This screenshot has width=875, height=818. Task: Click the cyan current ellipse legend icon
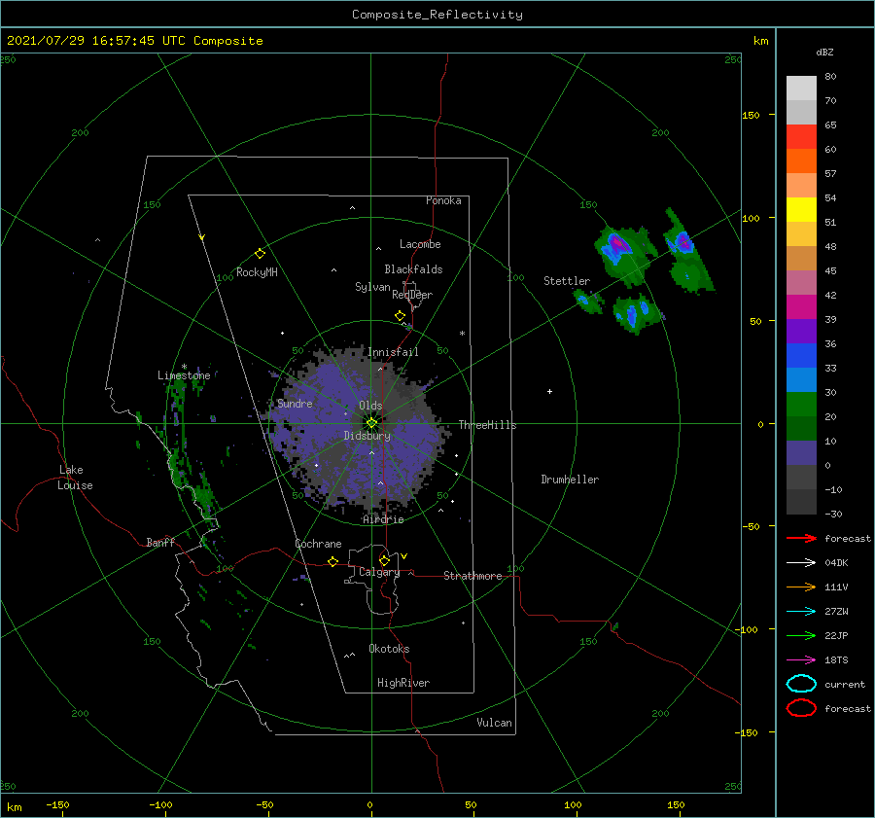click(801, 684)
